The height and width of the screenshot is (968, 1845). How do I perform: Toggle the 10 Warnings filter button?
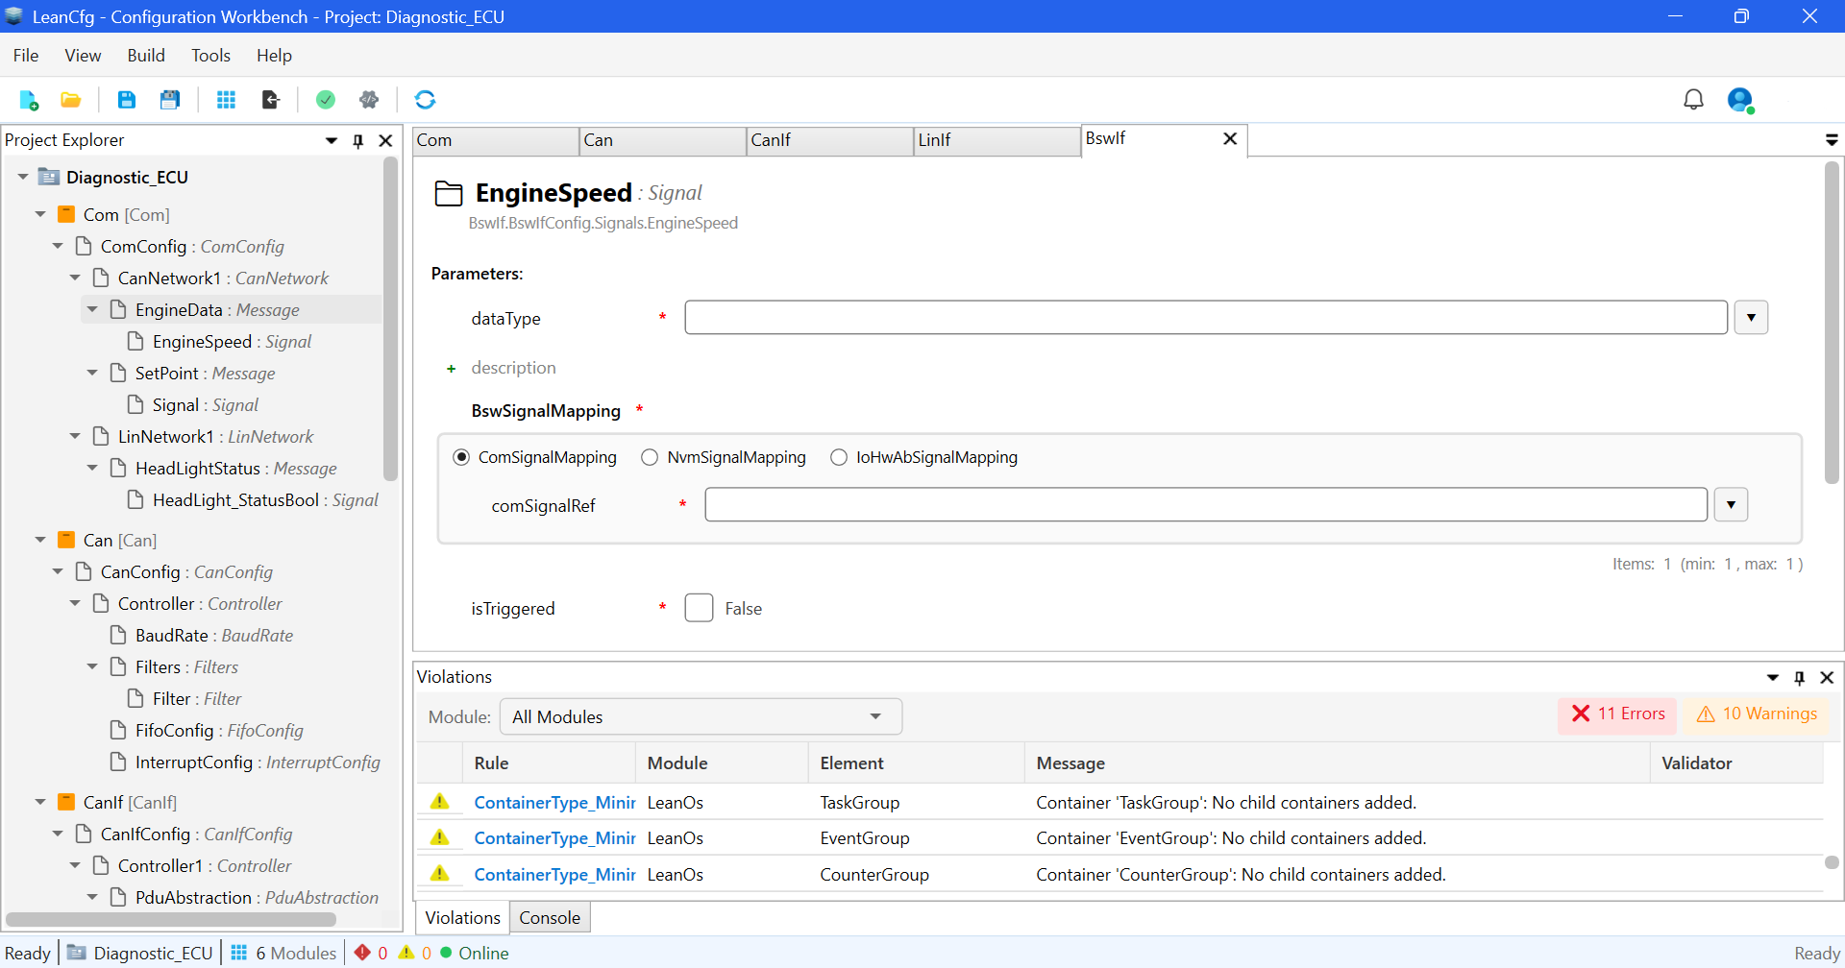pyautogui.click(x=1756, y=714)
